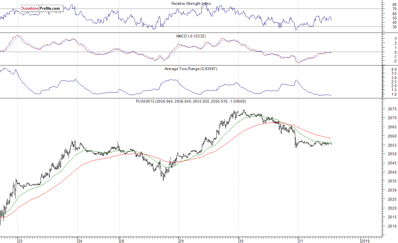Image resolution: width=398 pixels, height=243 pixels.
Task: Click the ATR axis value 2.0
Action: 395,86
